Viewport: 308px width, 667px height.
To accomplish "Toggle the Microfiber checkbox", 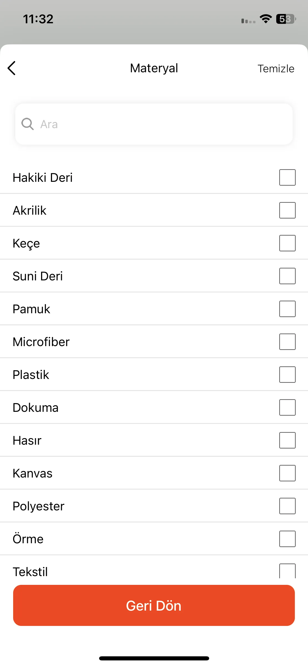I will click(x=287, y=342).
